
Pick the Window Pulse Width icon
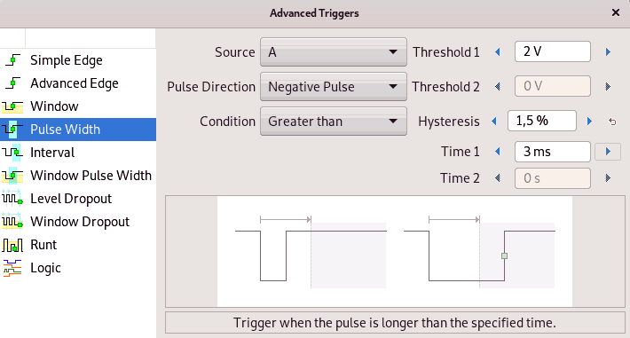pyautogui.click(x=12, y=176)
